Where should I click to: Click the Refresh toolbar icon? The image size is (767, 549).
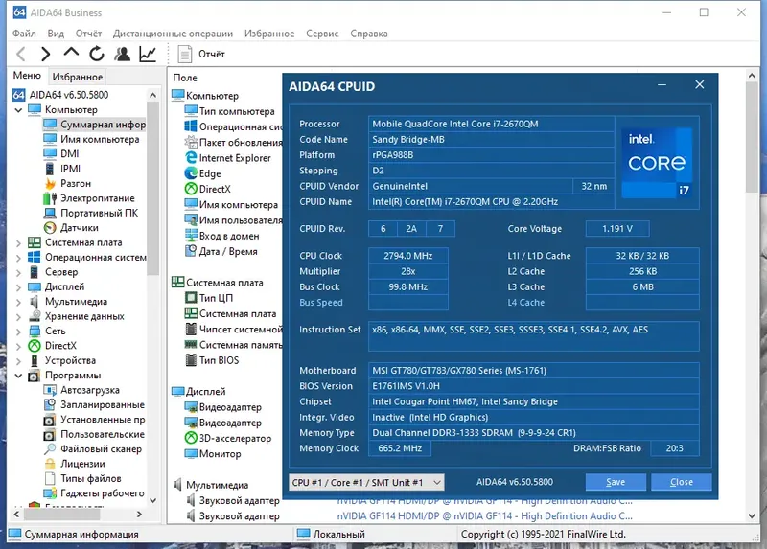(97, 55)
